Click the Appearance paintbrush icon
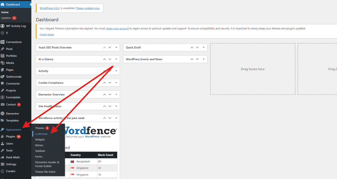The width and height of the screenshot is (337, 179). (2, 129)
